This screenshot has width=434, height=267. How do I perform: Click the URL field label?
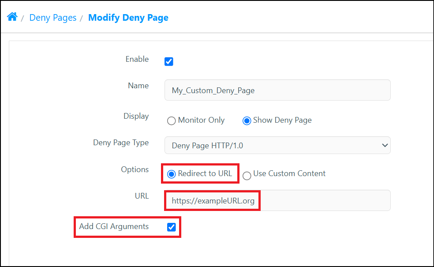142,196
